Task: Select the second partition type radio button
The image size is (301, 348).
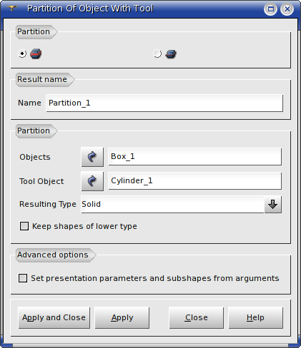Action: [157, 53]
